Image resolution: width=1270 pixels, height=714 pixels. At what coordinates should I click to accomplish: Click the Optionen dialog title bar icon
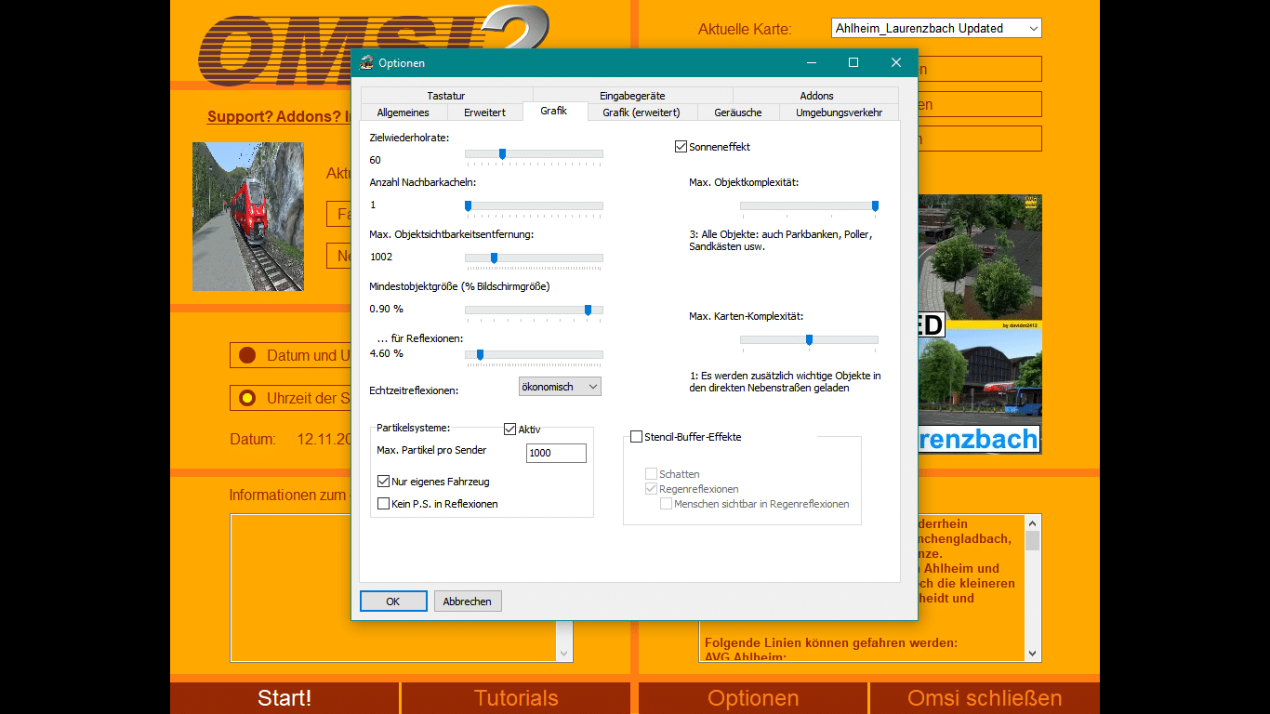click(x=367, y=63)
